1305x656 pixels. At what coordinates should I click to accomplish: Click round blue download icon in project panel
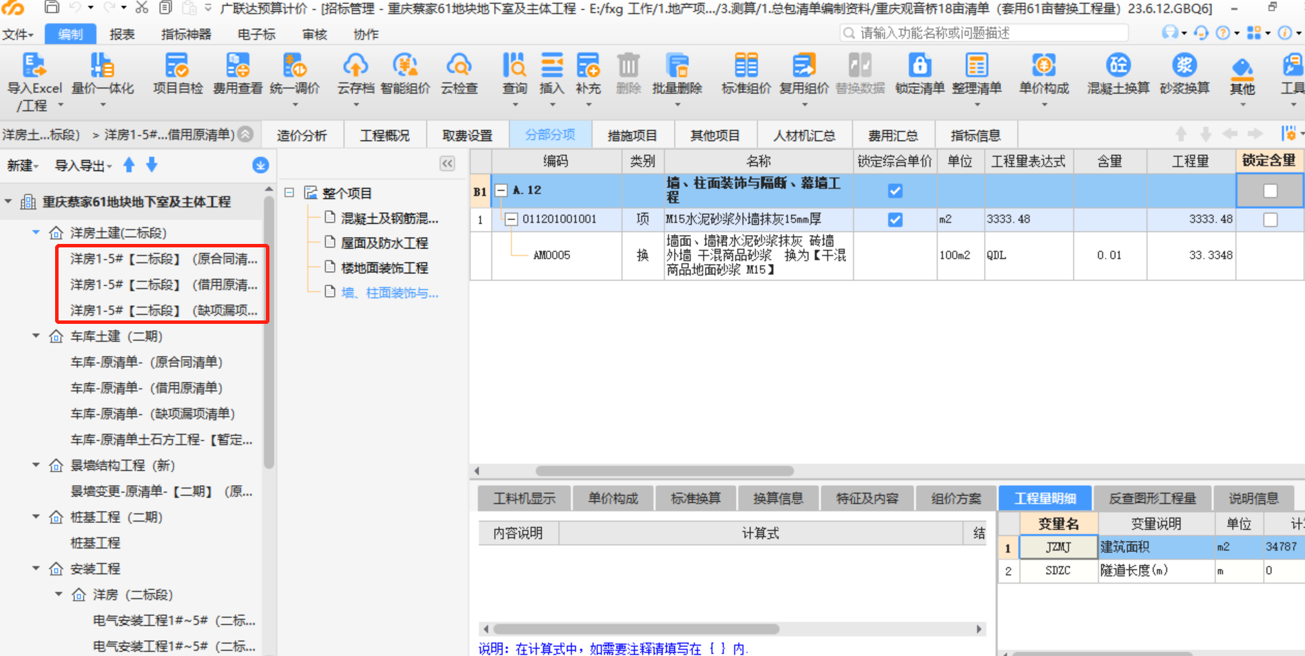coord(260,165)
